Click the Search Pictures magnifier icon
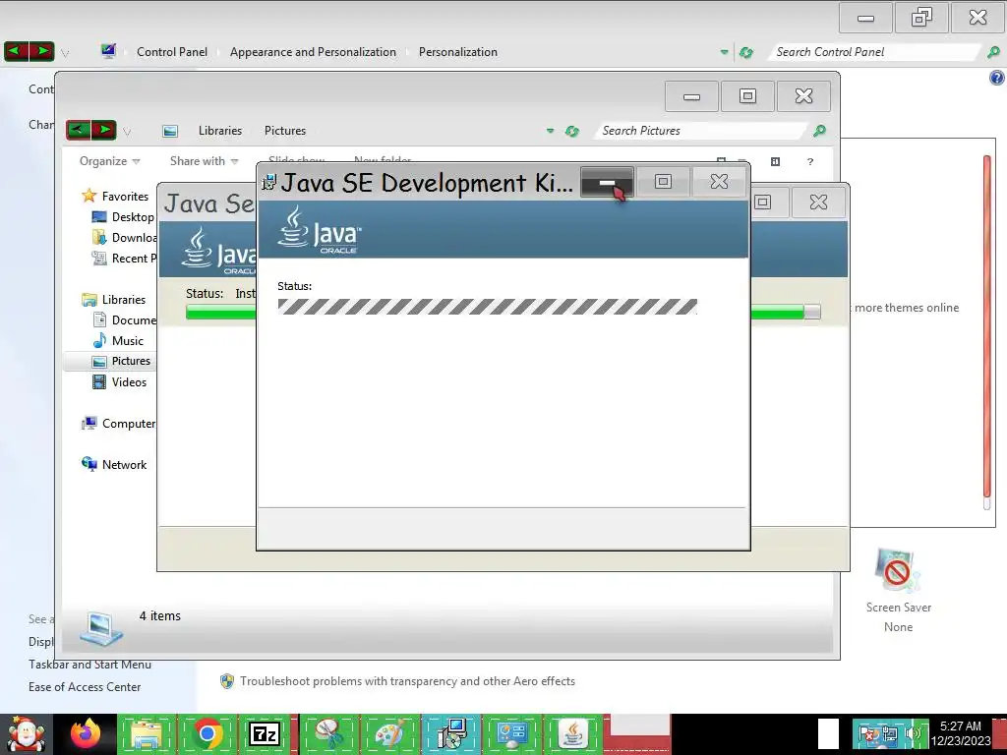This screenshot has height=755, width=1007. point(819,131)
